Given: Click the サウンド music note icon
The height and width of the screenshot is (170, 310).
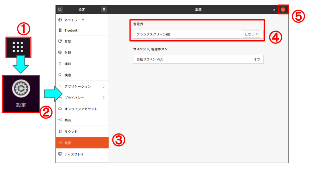Looking at the screenshot, I should (x=60, y=131).
